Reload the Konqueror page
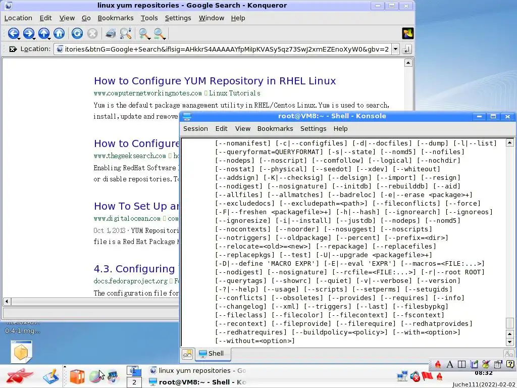This screenshot has width=517, height=388. pos(77,33)
